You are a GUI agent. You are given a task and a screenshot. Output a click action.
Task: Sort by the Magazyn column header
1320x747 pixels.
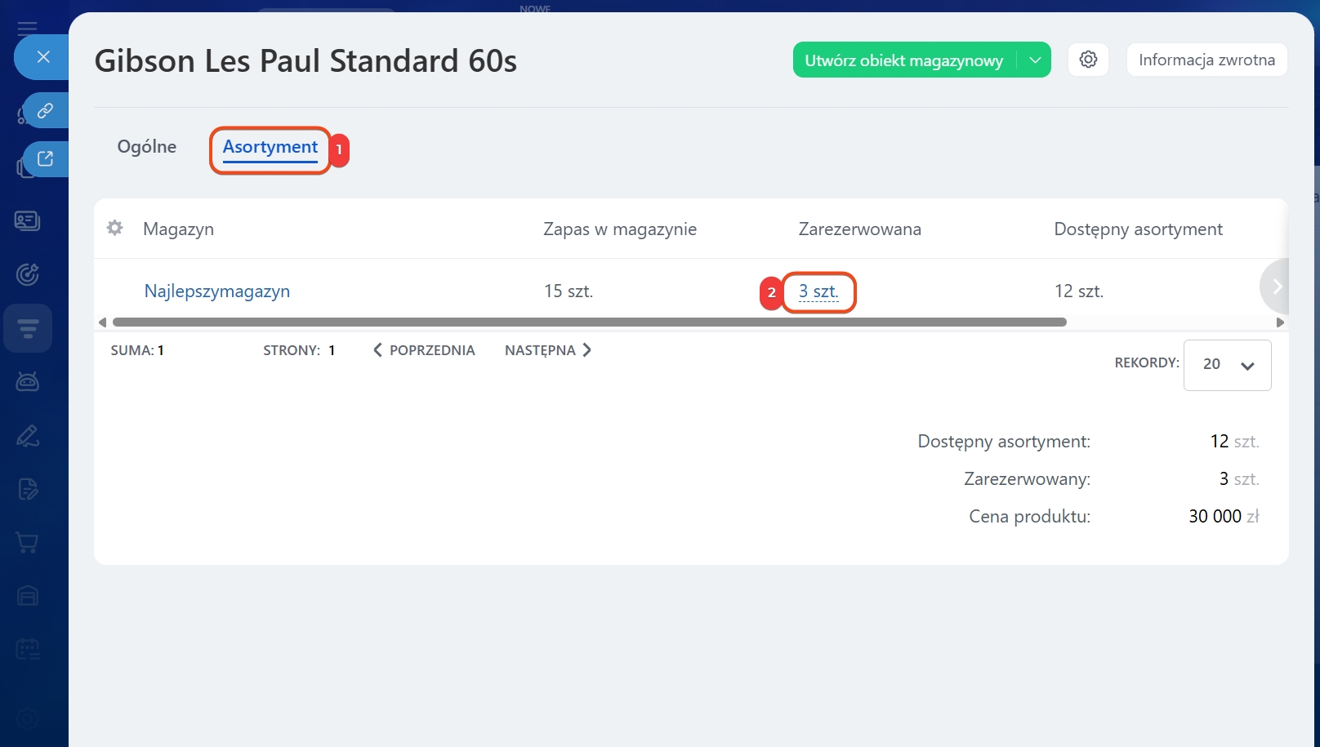[178, 229]
